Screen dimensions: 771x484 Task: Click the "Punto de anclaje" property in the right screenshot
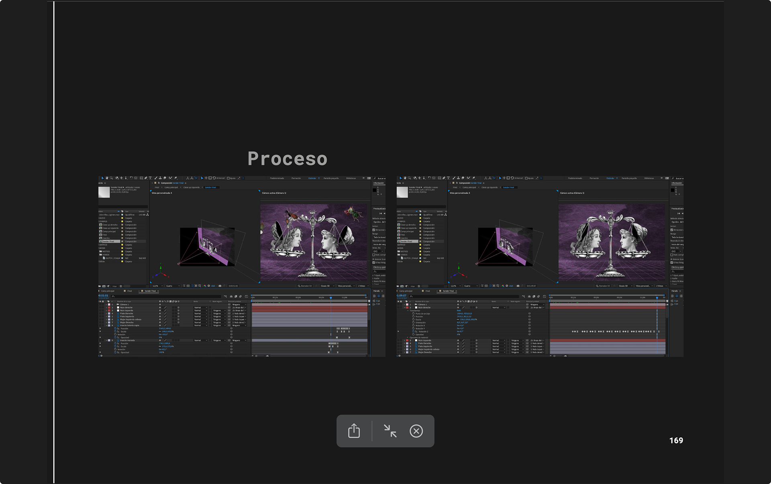tap(423, 313)
